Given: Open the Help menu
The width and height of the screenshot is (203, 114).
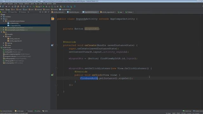Looking at the screenshot, I should pos(55,3).
